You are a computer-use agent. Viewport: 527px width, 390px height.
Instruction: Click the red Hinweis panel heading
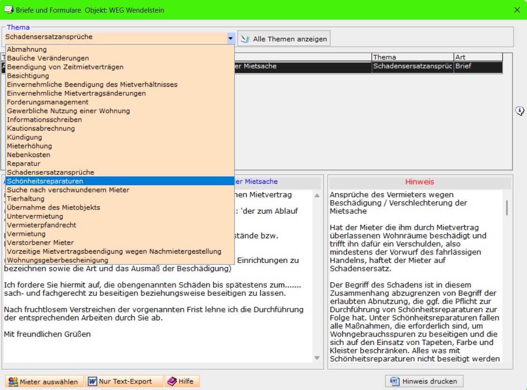tap(420, 182)
